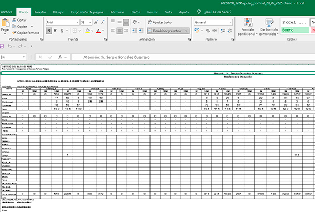Expand the Copiar dropdown arrow
This screenshot has width=315, height=212.
(32, 26)
